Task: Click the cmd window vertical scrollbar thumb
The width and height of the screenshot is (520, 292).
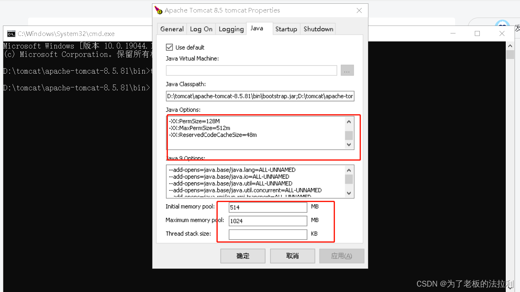Action: (510, 55)
